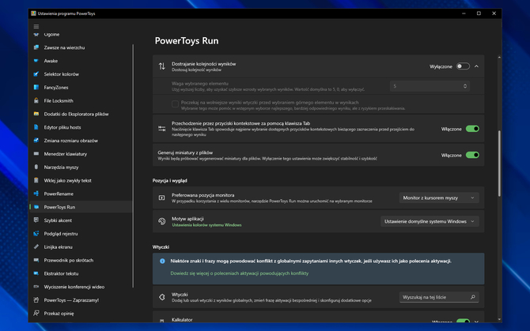Click the main content vertical scrollbar thumb

499,164
